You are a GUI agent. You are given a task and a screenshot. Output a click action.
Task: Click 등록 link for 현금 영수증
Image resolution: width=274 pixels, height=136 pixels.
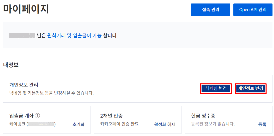(x=262, y=125)
